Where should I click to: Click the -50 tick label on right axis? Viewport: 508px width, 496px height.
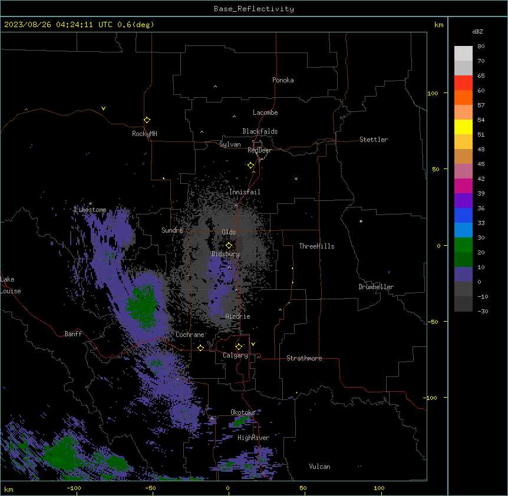pos(433,322)
